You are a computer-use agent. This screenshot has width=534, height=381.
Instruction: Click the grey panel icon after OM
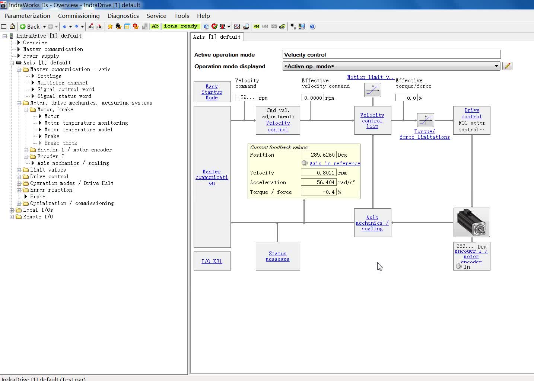pos(274,26)
